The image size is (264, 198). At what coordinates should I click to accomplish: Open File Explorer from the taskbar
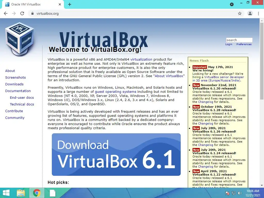(x=21, y=193)
